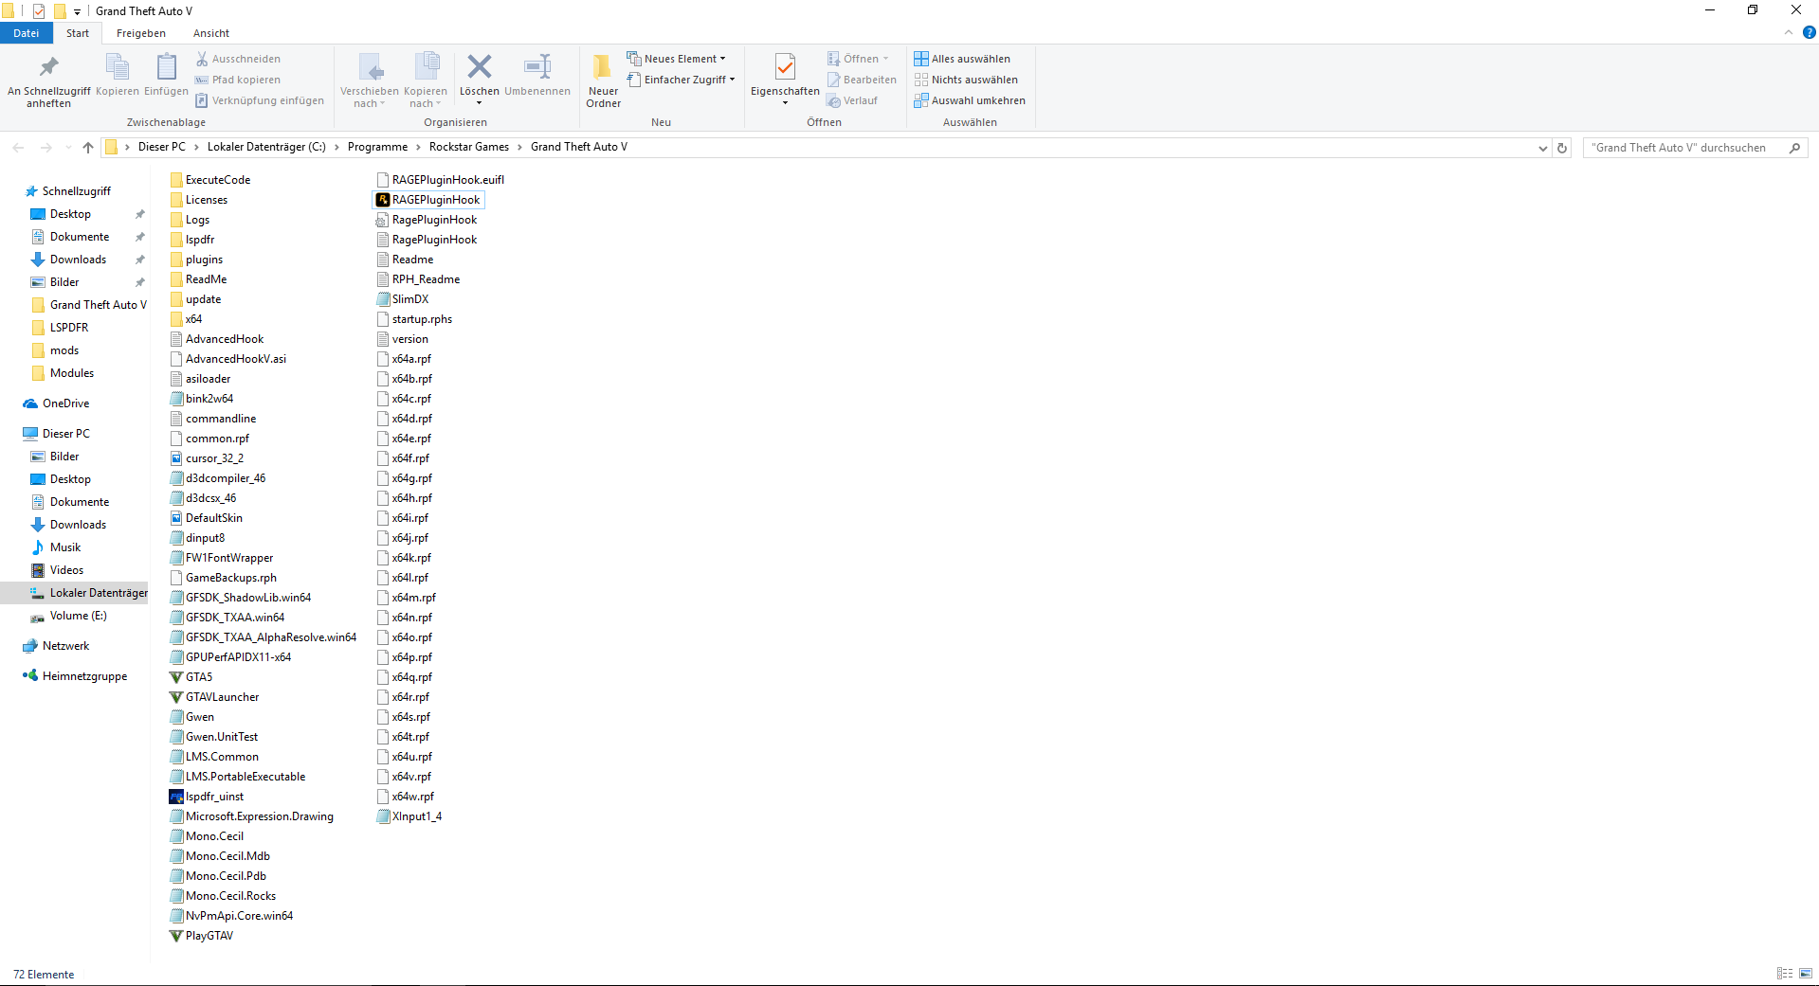The height and width of the screenshot is (986, 1819).
Task: Select the file named startup.rphs
Action: (414, 319)
